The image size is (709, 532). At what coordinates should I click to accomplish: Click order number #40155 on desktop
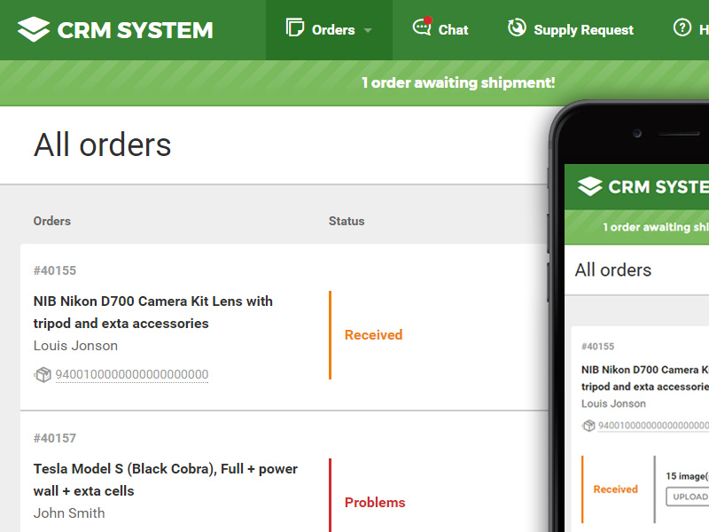point(55,270)
